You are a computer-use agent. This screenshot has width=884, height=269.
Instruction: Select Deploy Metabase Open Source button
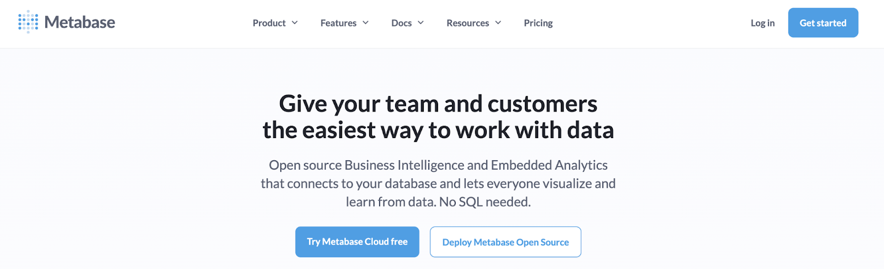coord(506,242)
